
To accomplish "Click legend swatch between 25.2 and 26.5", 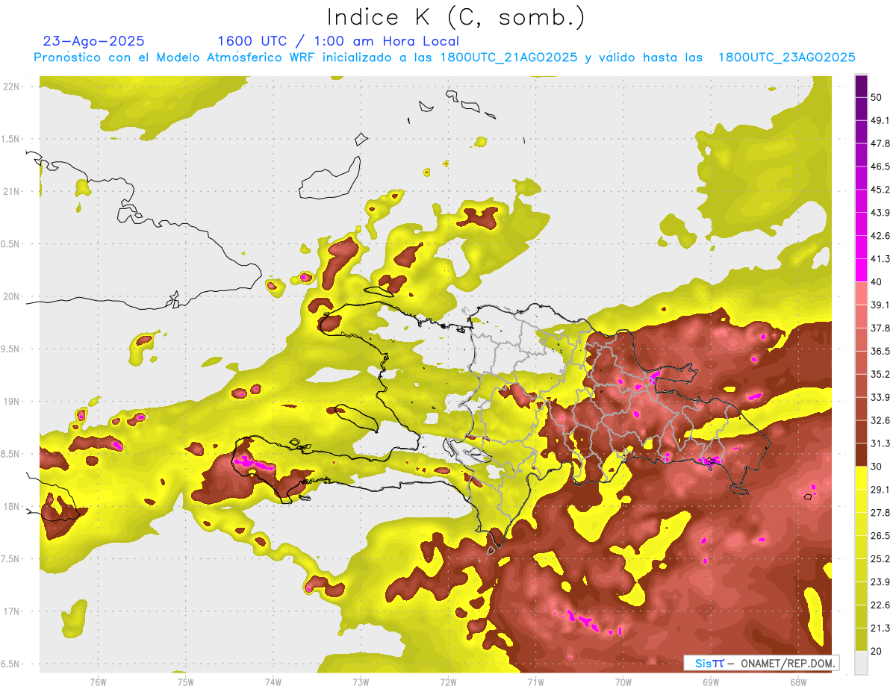I will (x=861, y=547).
